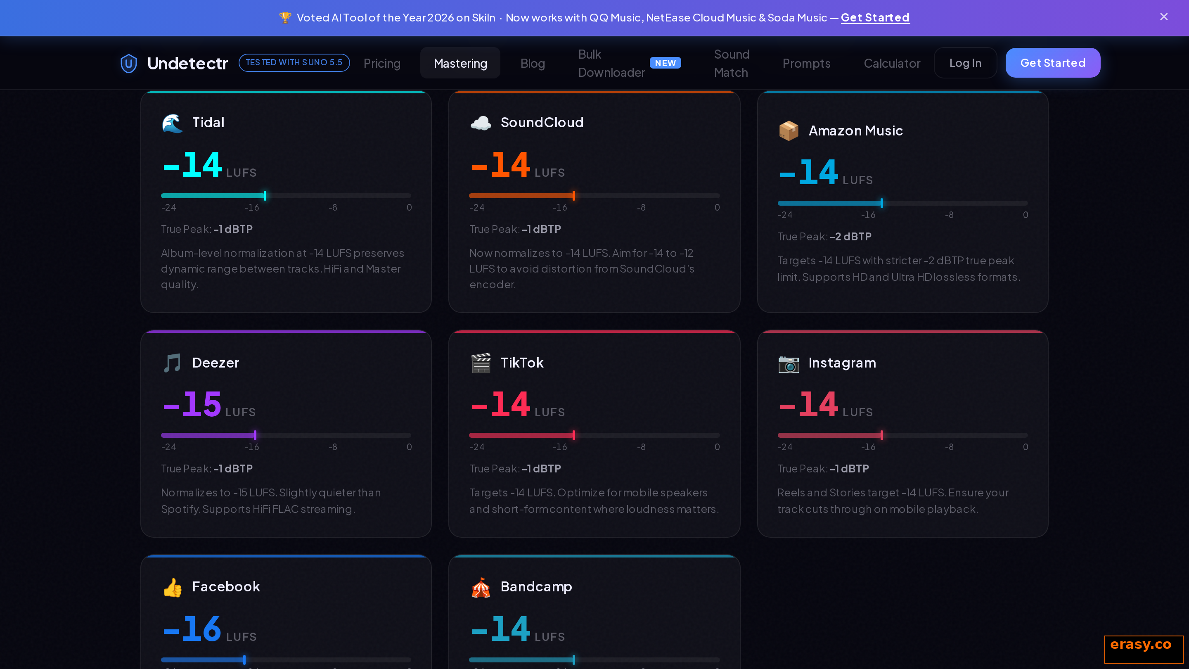
Task: Click Tidal's -14 LUFS value
Action: 209,165
